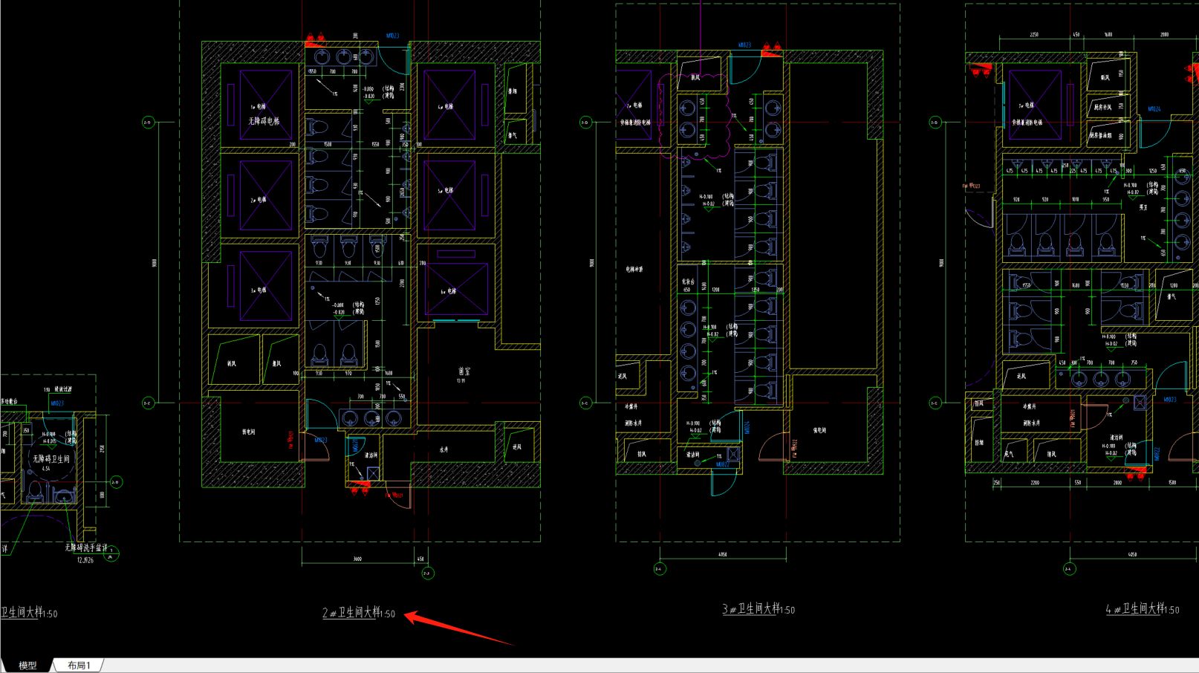This screenshot has width=1199, height=673.
Task: Click the 2-C grid bubble left of 2# drawing
Action: tap(148, 403)
